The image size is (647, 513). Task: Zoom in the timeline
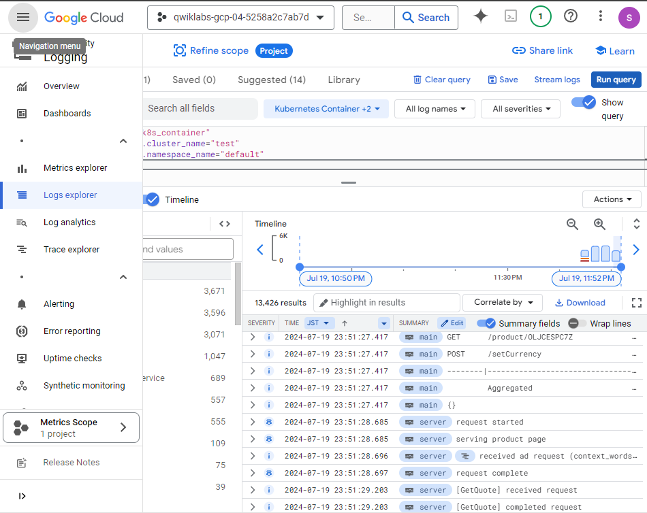coord(599,224)
